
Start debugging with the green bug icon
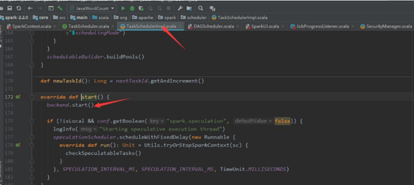tap(132, 8)
